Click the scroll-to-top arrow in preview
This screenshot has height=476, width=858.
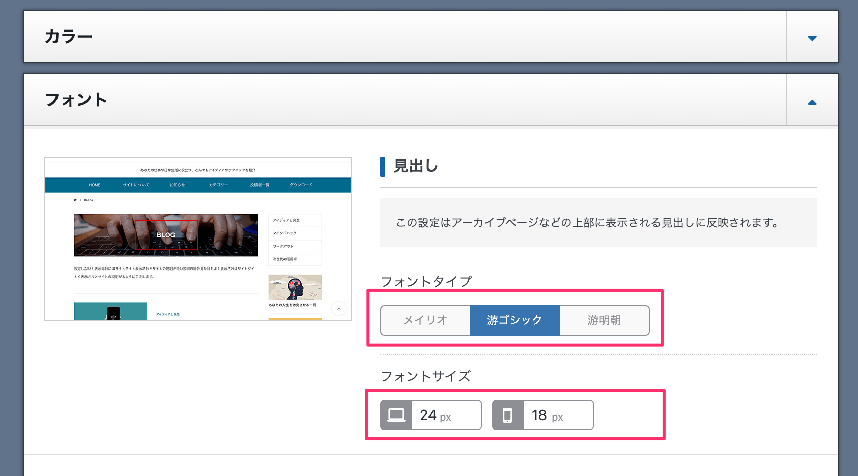(339, 309)
